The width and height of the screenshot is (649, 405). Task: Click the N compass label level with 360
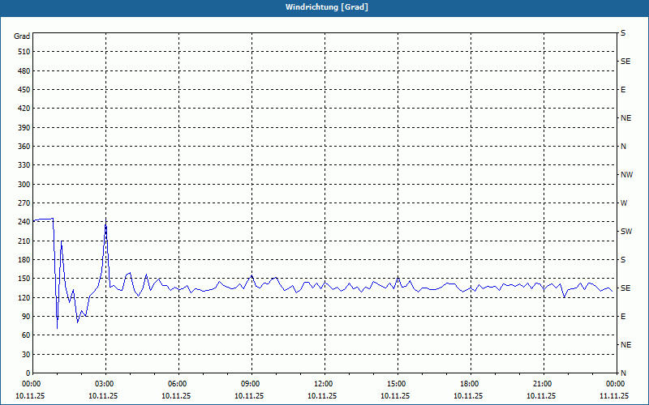[x=623, y=147]
